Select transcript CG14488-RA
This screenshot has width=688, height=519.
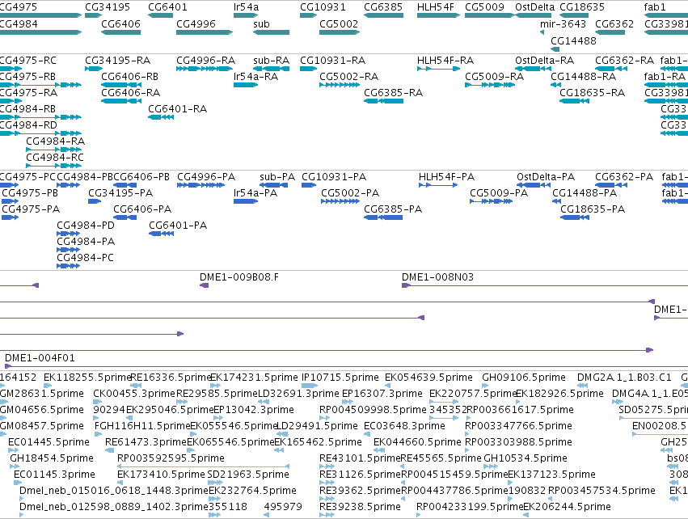584,76
